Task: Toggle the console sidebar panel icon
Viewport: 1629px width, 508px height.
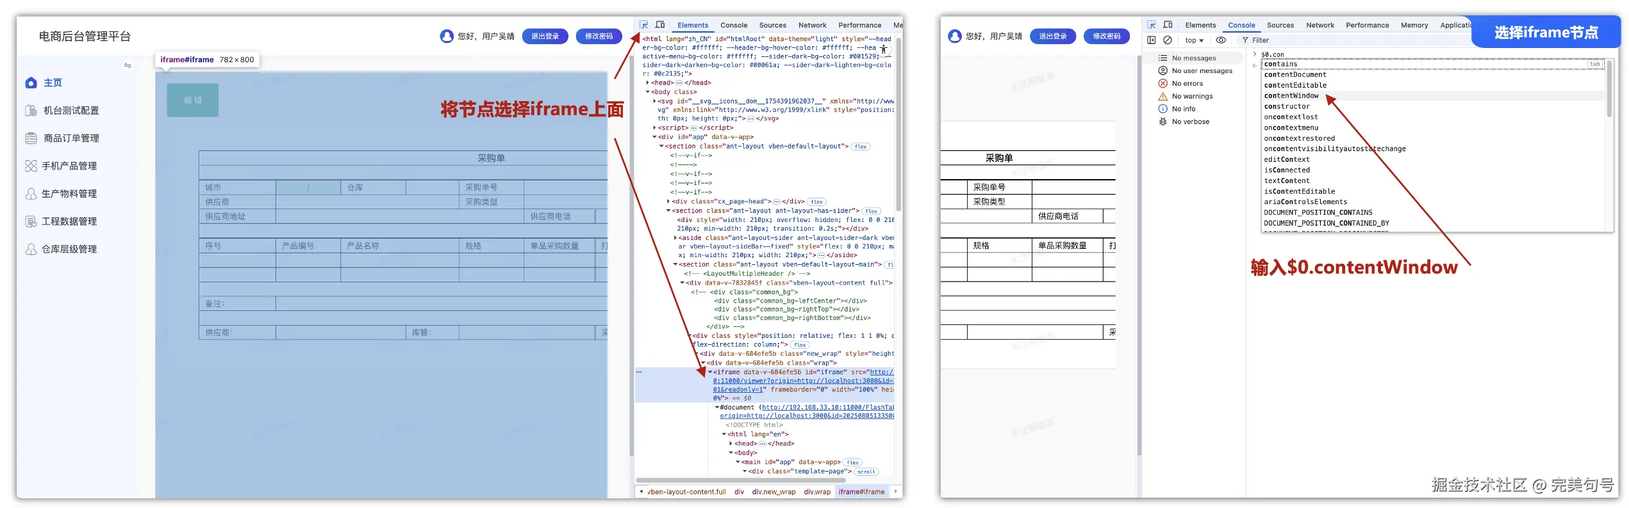Action: pos(1152,40)
